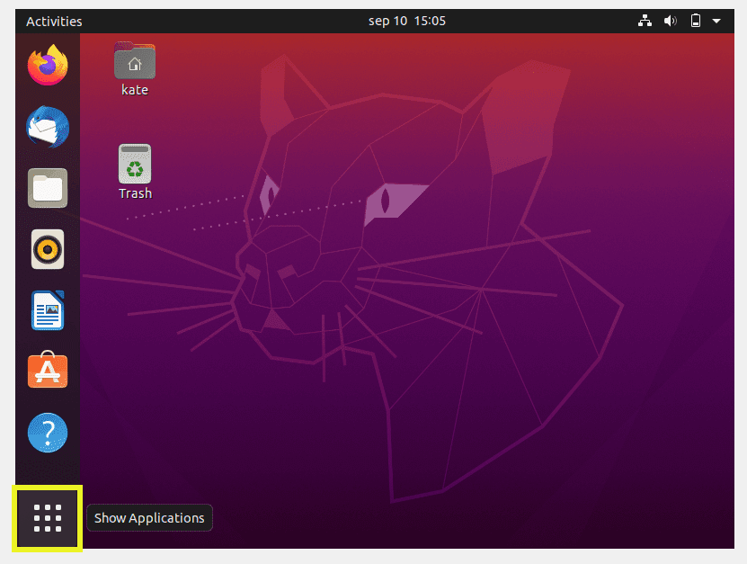Viewport: 747px width, 564px height.
Task: Click the network status icon
Action: tap(645, 21)
